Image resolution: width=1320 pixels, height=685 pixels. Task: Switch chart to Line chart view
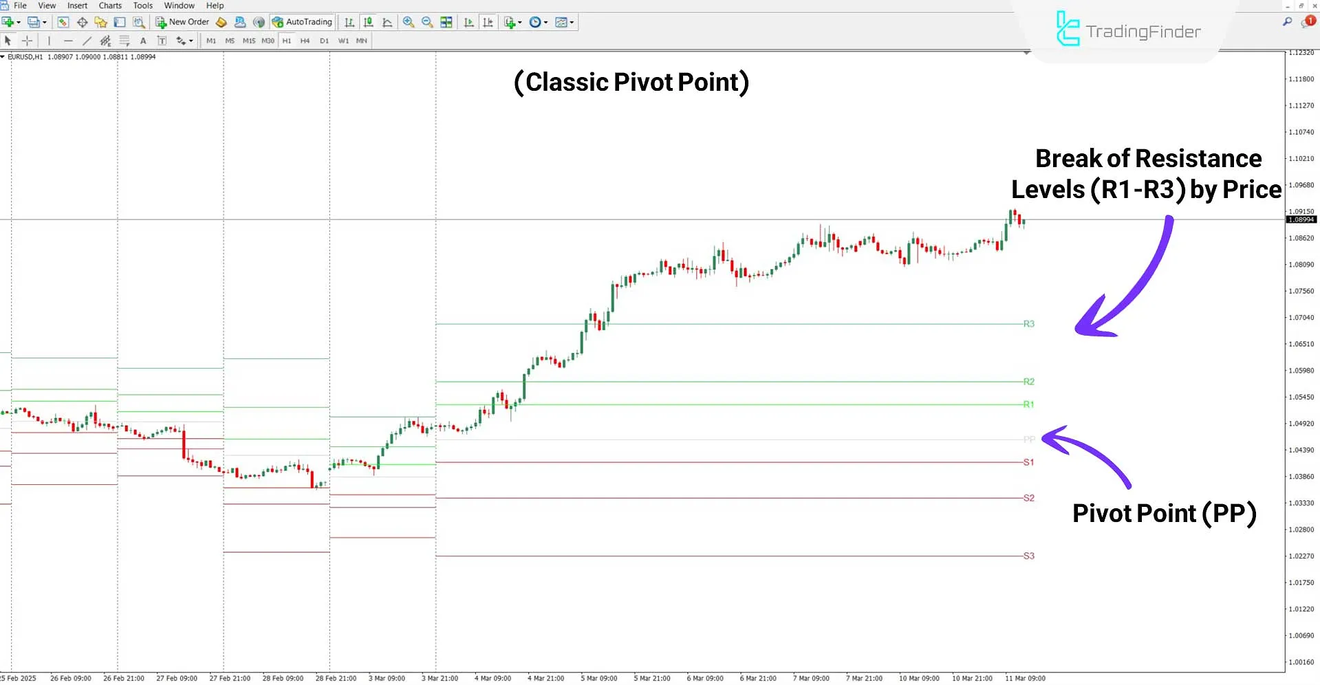click(x=387, y=22)
